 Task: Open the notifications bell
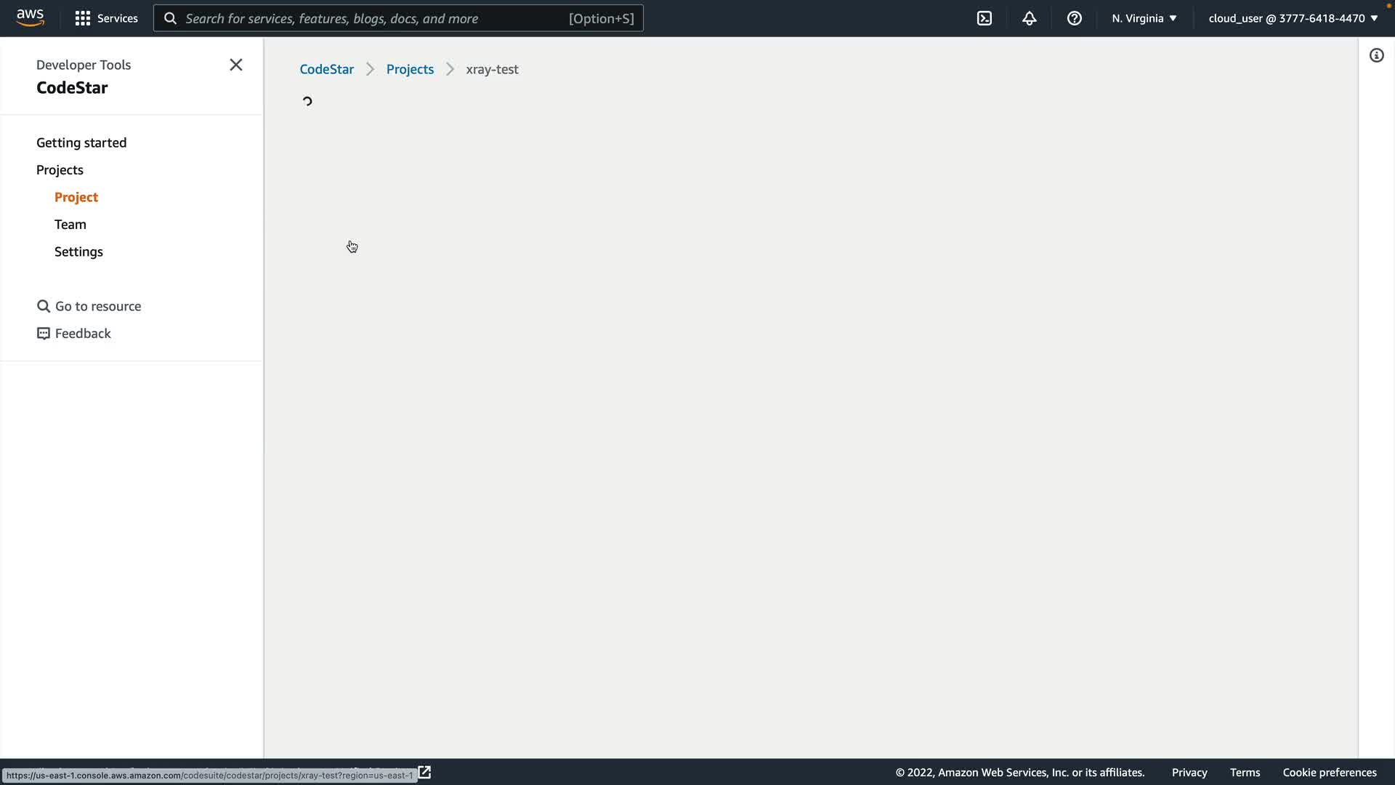point(1029,18)
